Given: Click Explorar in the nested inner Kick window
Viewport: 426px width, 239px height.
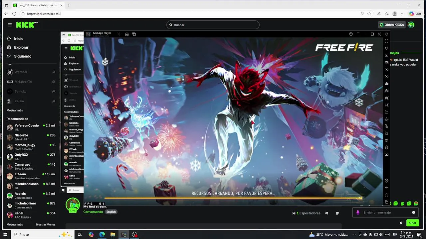Looking at the screenshot, I should click(72, 63).
